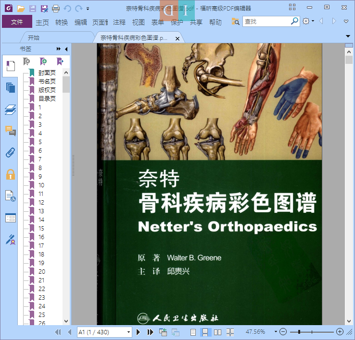Image resolution: width=355 pixels, height=340 pixels.
Task: Switch to the 转换 ribbon tab
Action: pos(62,22)
